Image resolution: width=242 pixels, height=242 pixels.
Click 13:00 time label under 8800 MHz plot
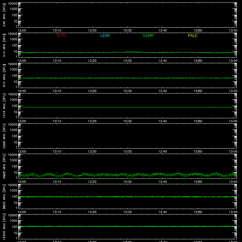(233, 212)
